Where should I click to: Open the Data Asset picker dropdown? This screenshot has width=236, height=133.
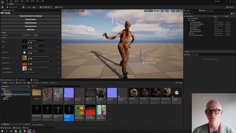[x=36, y=51]
